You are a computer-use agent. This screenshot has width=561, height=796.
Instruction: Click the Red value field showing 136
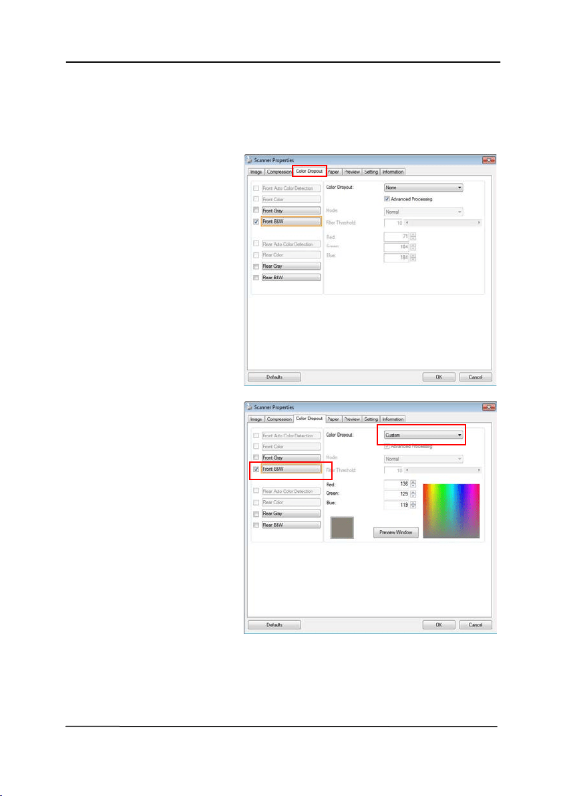pos(397,483)
